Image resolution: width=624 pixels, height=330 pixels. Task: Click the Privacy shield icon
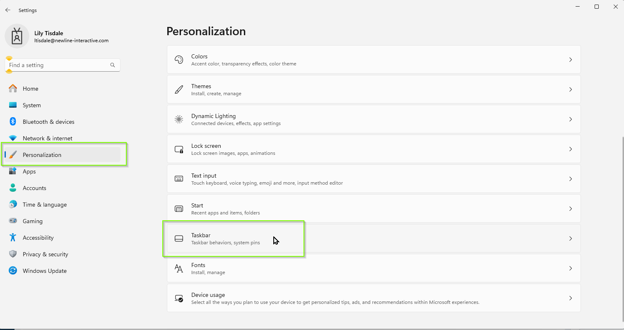[13, 254]
